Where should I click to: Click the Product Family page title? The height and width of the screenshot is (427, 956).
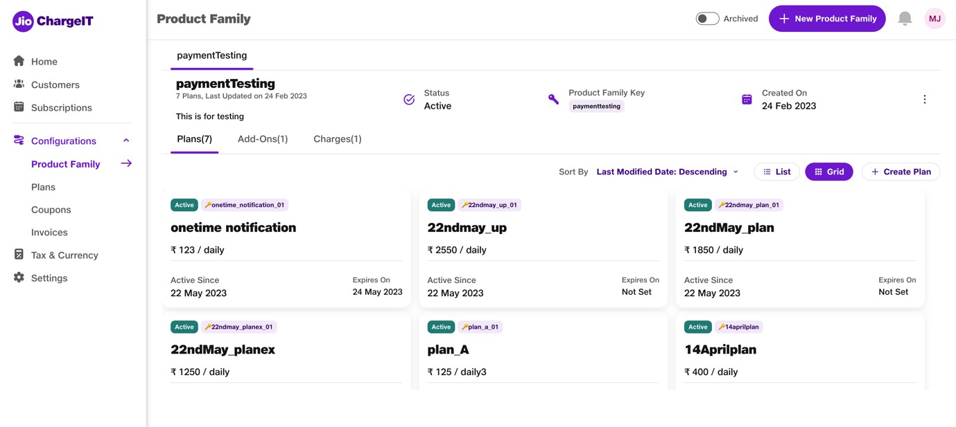point(204,19)
